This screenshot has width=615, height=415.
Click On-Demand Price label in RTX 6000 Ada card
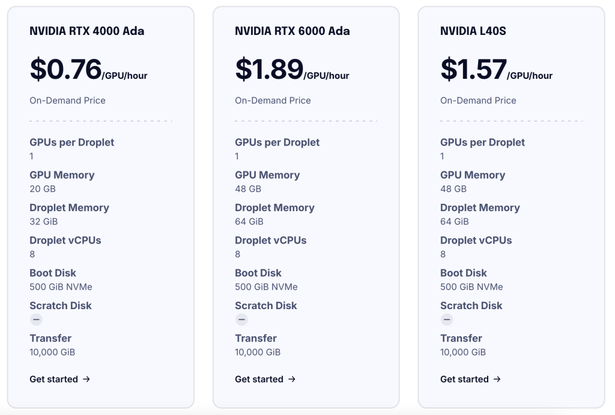coord(273,100)
